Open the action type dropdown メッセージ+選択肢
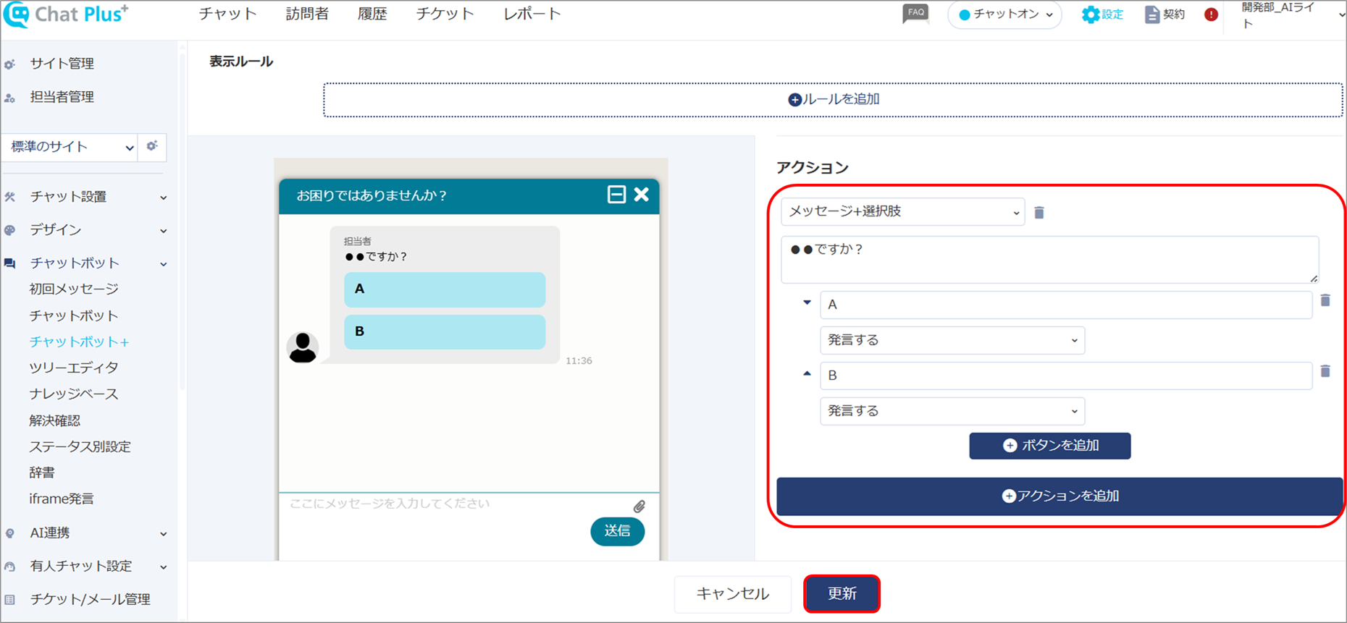1347x623 pixels. pos(903,211)
